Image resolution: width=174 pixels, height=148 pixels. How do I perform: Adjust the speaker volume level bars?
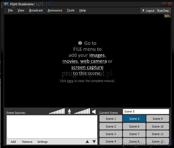pyautogui.click(x=82, y=111)
